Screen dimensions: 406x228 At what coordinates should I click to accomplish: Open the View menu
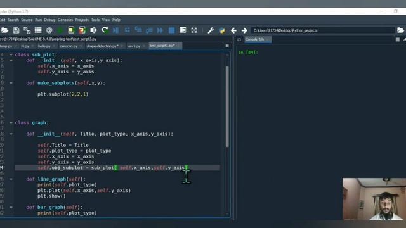[x=106, y=20]
